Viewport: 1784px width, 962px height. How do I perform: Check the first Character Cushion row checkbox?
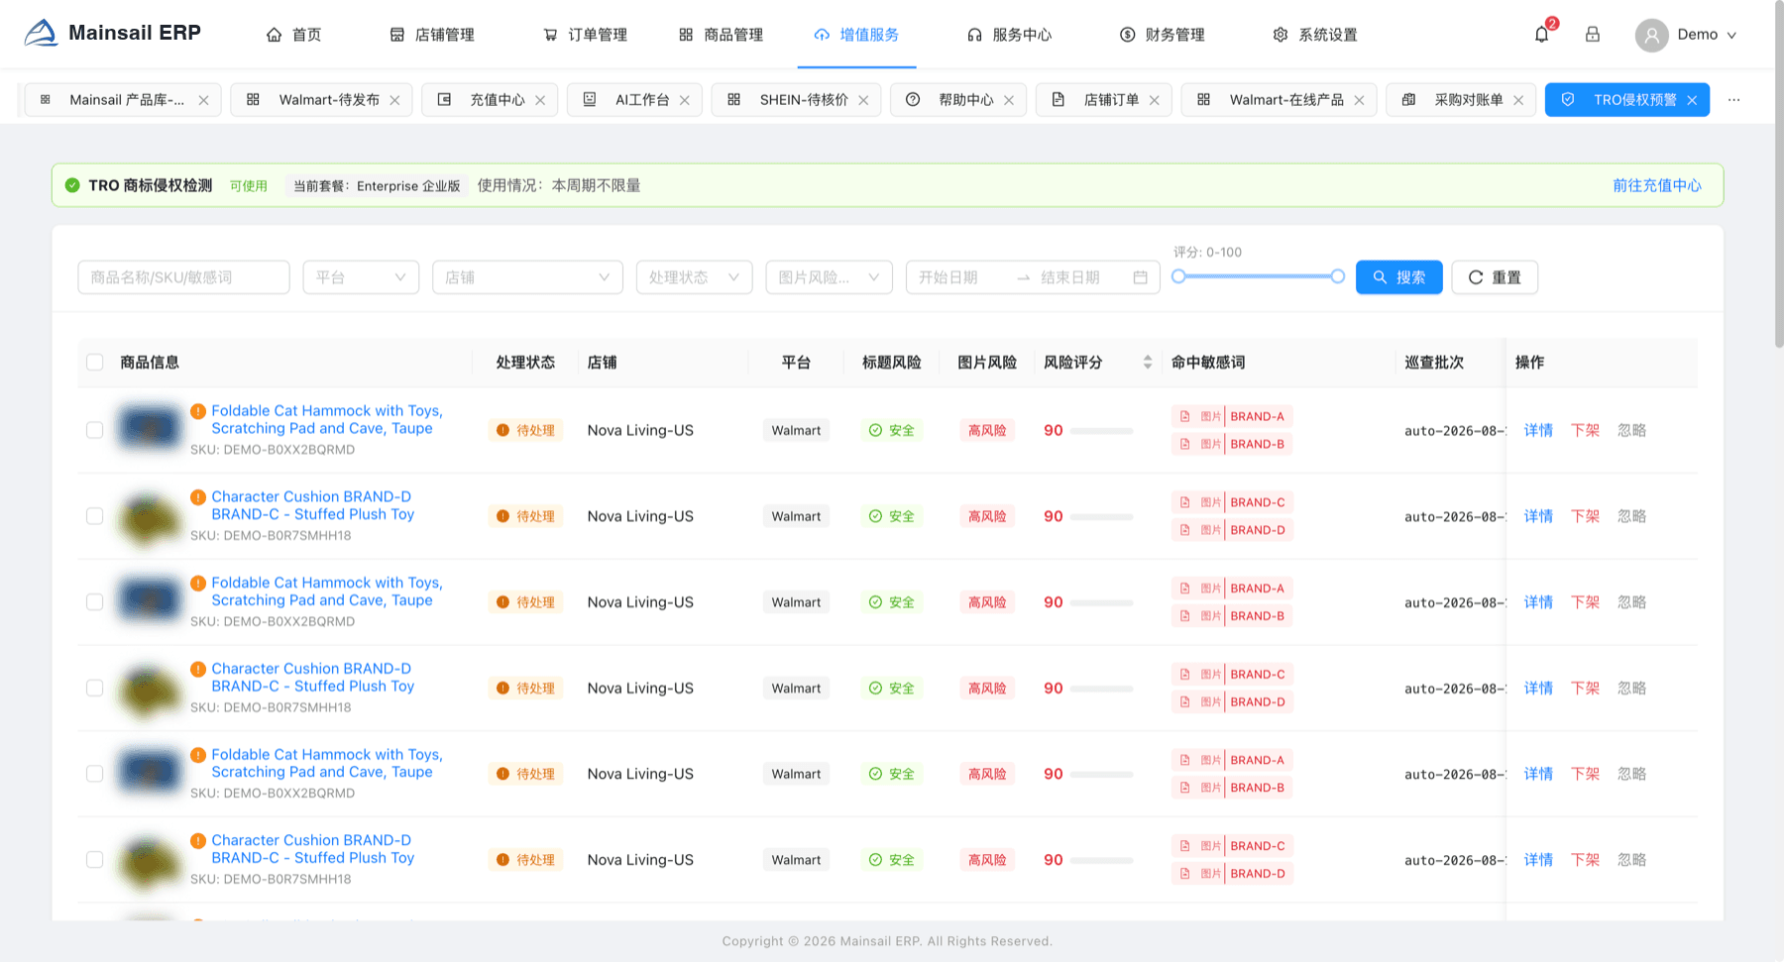(95, 516)
